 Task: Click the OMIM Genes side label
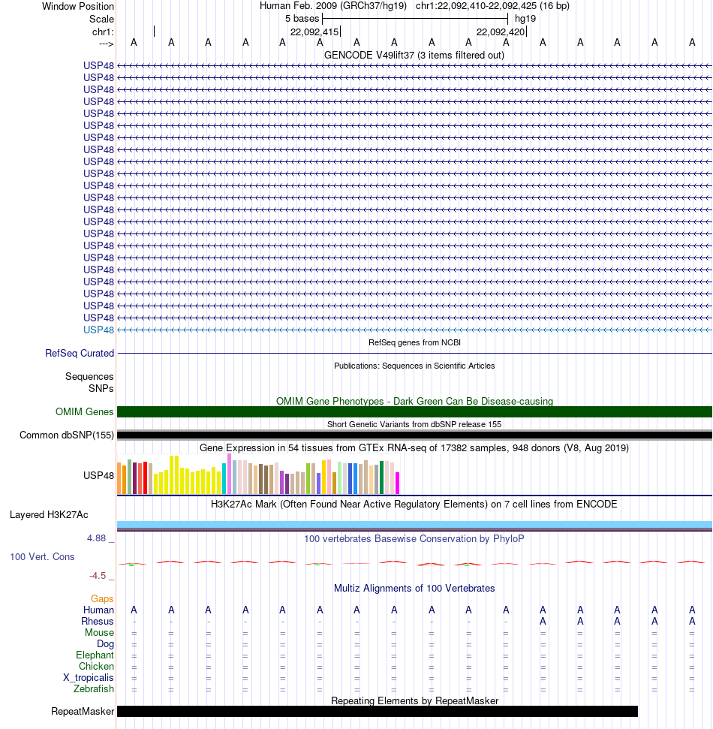pos(84,412)
